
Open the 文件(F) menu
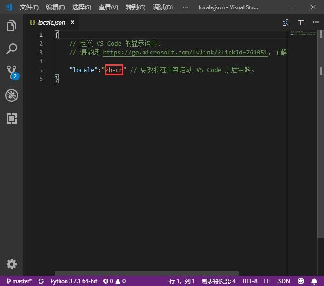[29, 7]
